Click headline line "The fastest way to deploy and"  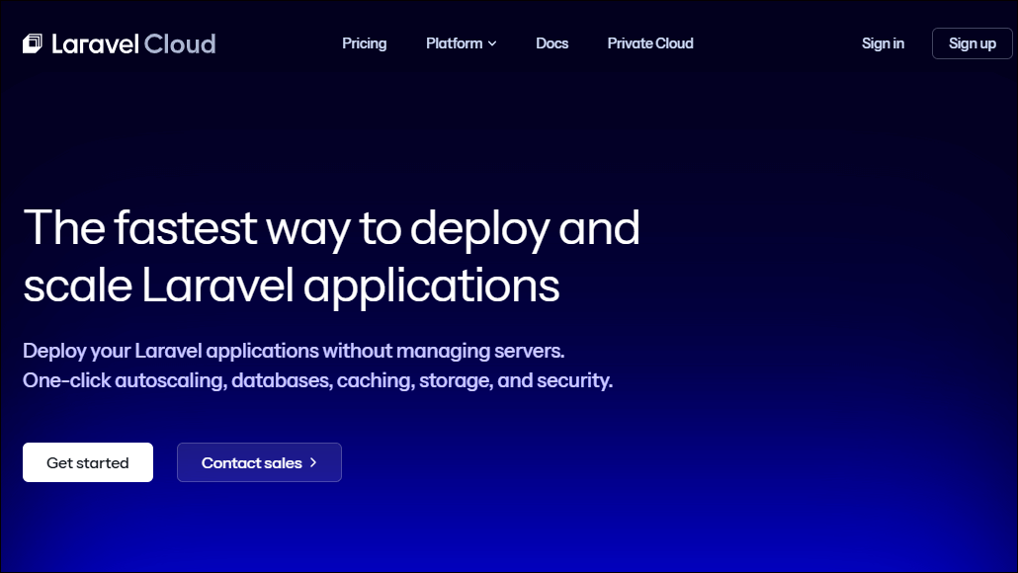pos(331,228)
